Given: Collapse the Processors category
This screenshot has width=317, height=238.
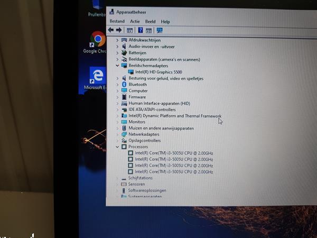Looking at the screenshot, I should coord(117,147).
